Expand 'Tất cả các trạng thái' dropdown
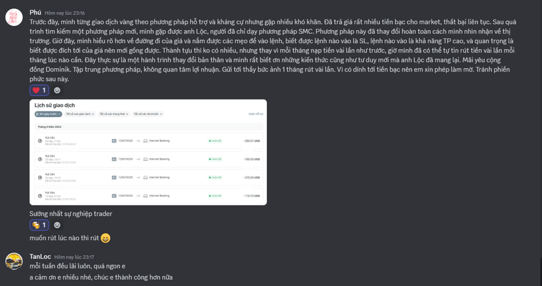542x286 pixels. (x=114, y=114)
